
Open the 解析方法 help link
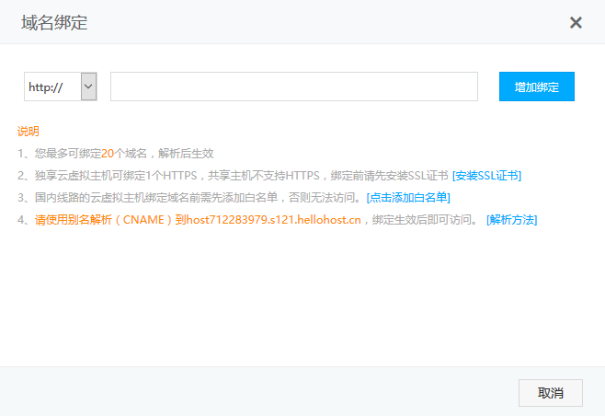511,220
